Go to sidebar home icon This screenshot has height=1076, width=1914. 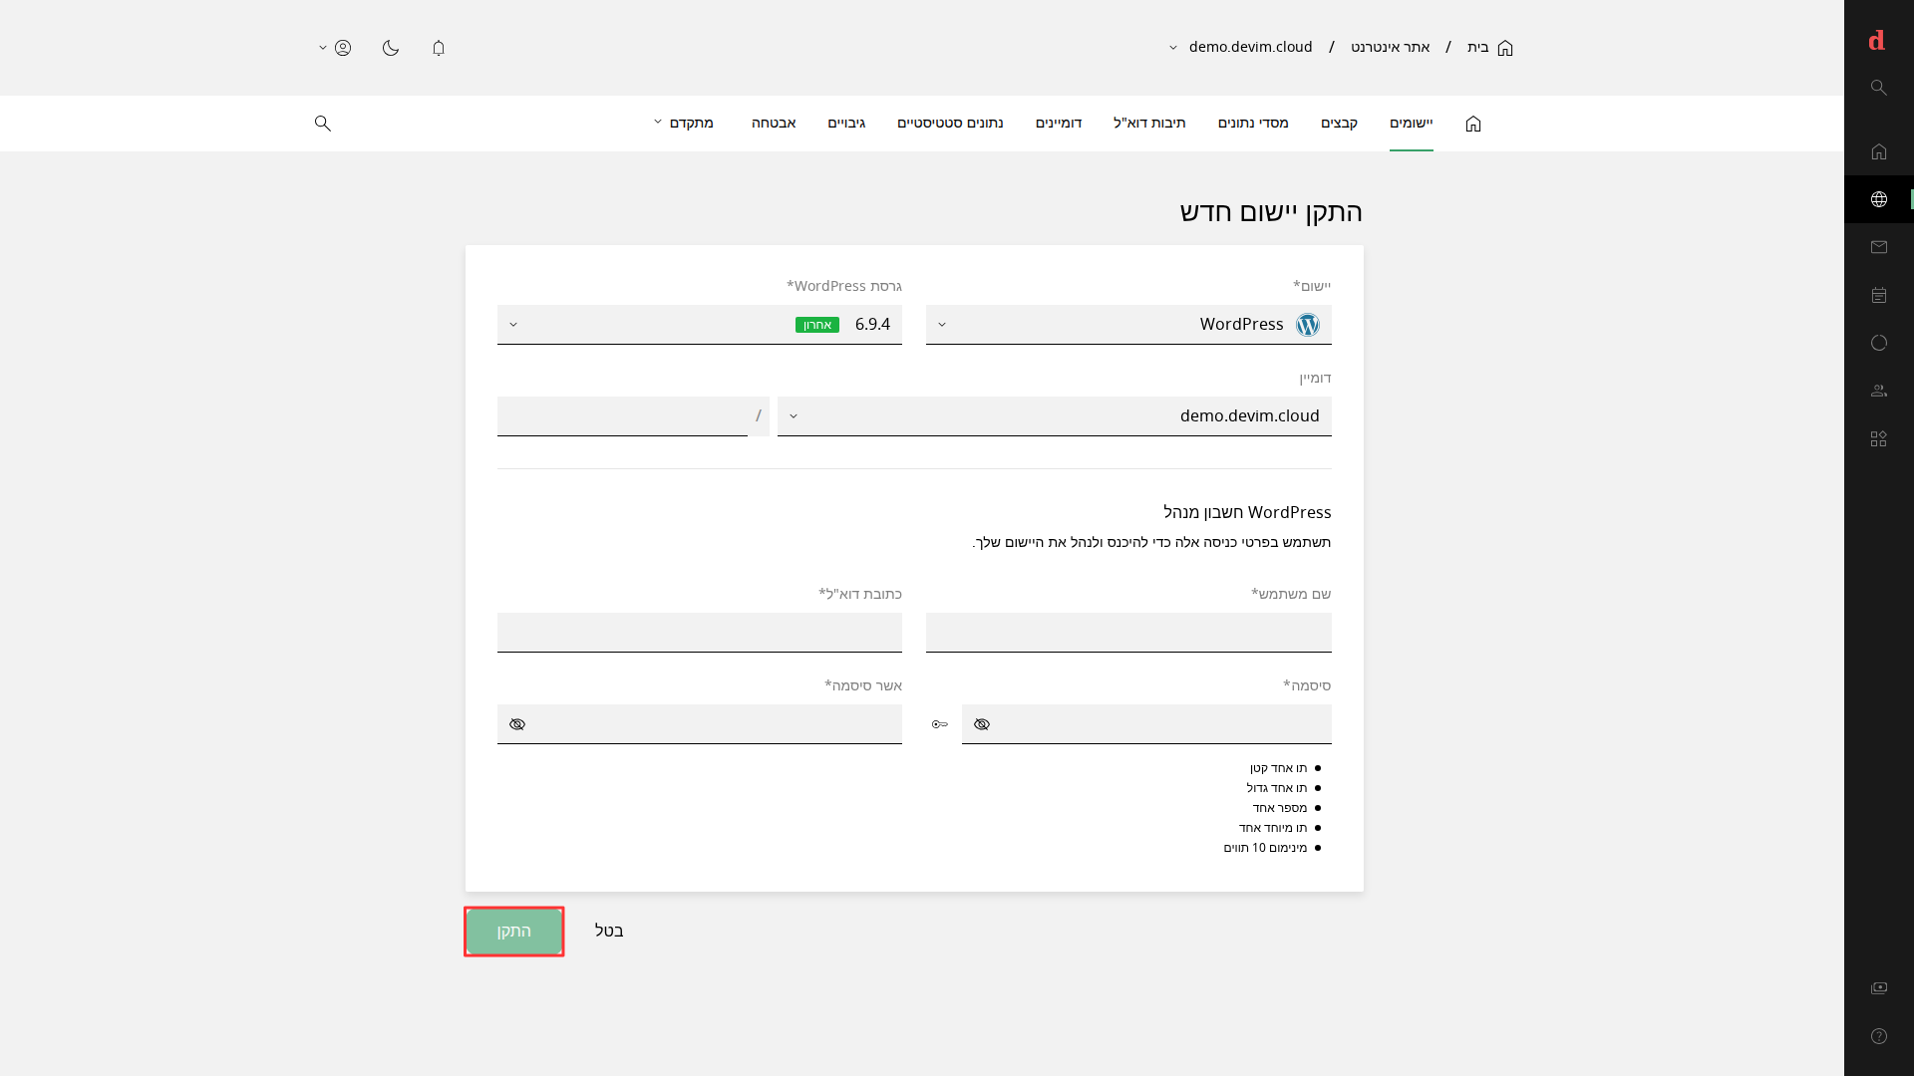(x=1879, y=151)
